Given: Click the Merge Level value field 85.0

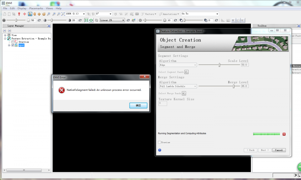Looking at the screenshot, I should pyautogui.click(x=245, y=86).
